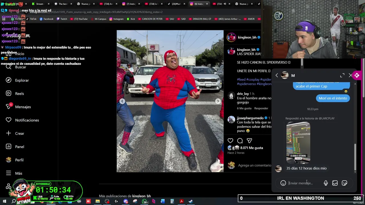365x205 pixels.
Task: Open the Kick bookmark
Action: pyautogui.click(x=131, y=19)
